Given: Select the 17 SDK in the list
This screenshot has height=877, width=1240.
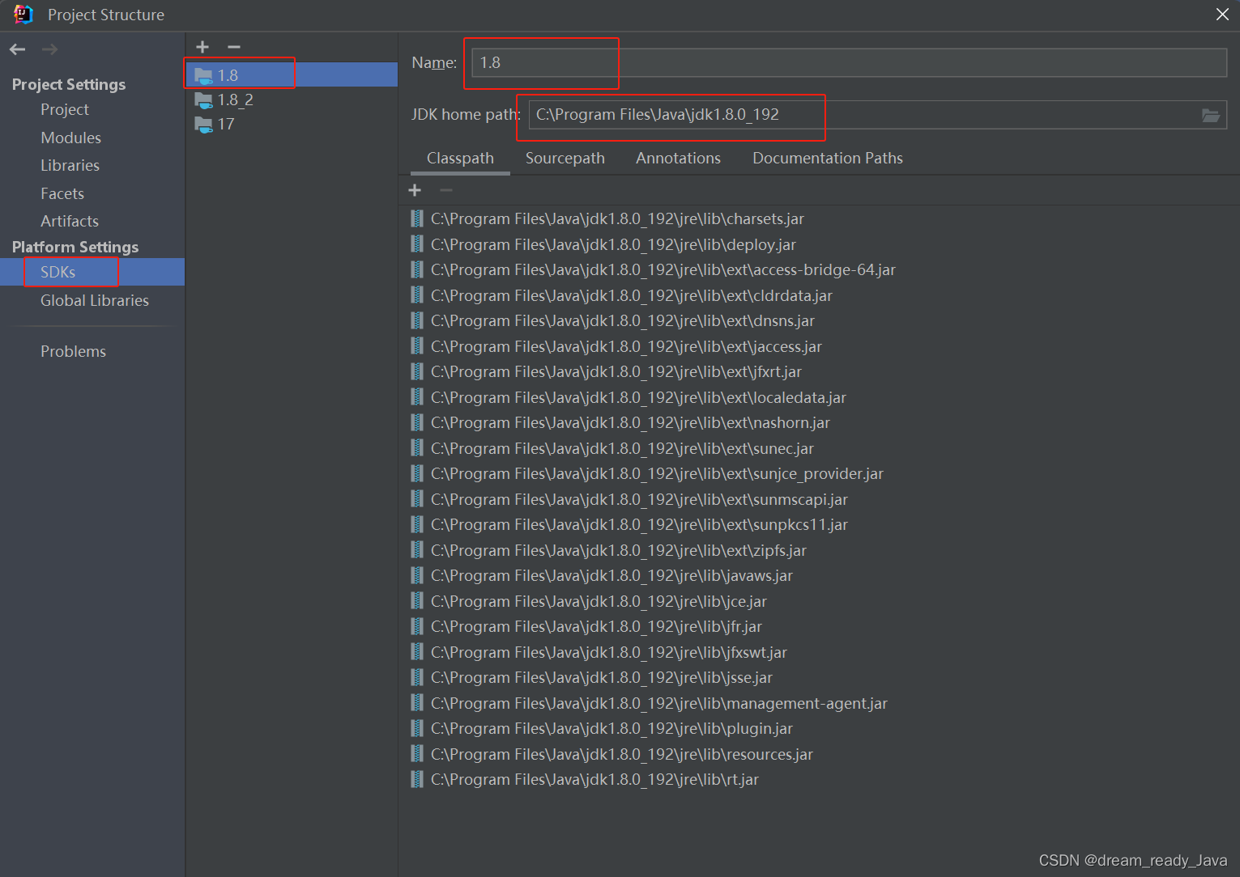Looking at the screenshot, I should [x=226, y=124].
